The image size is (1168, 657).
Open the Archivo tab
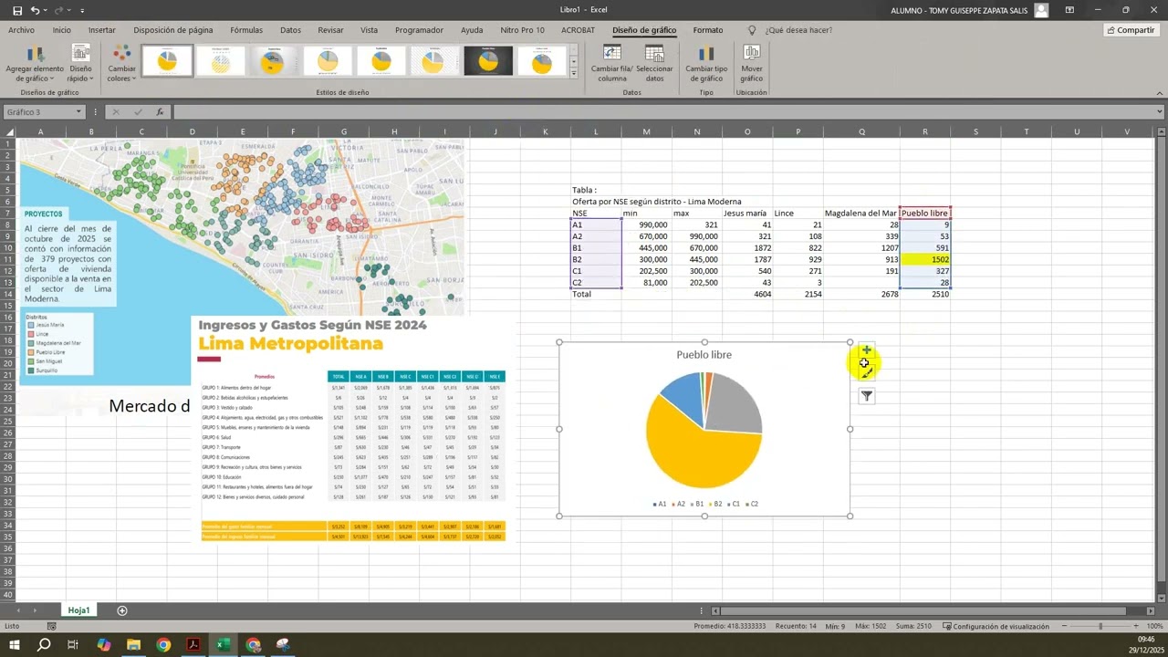point(21,30)
